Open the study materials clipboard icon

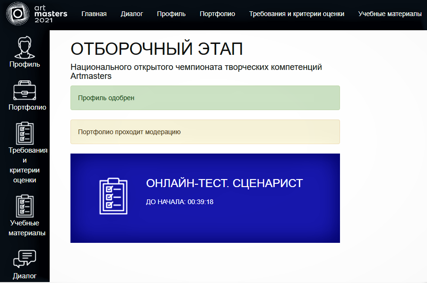point(25,206)
